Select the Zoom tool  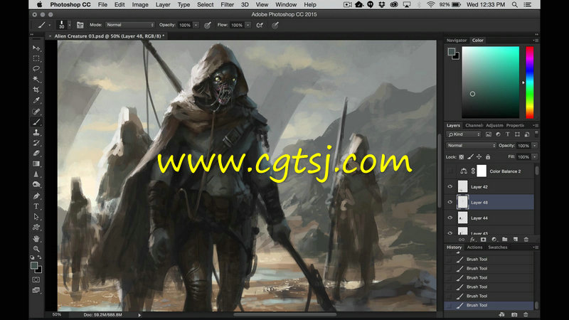[36, 249]
